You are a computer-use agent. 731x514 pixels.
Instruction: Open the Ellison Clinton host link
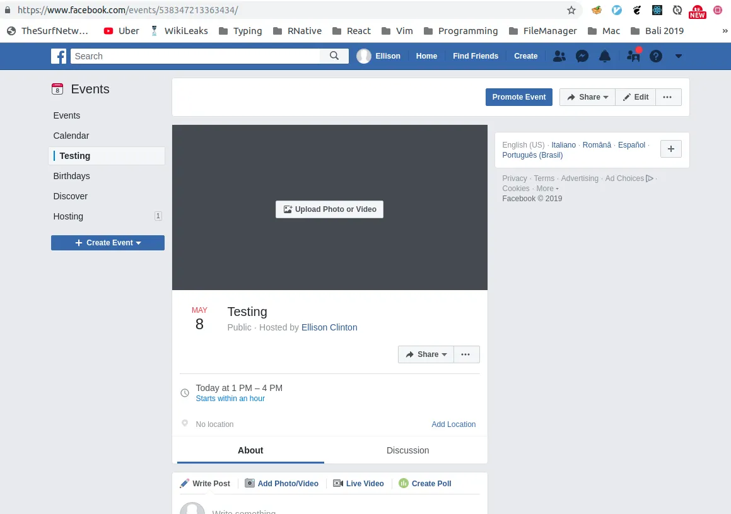click(x=329, y=327)
